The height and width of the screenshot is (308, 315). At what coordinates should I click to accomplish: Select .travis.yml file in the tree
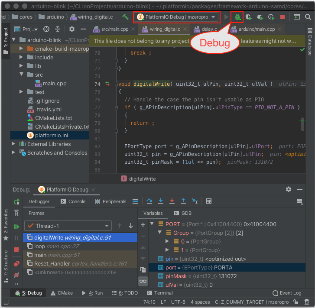pos(44,110)
